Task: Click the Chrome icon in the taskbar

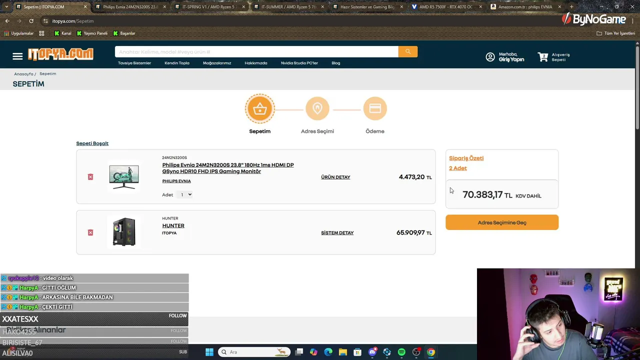Action: 431,352
